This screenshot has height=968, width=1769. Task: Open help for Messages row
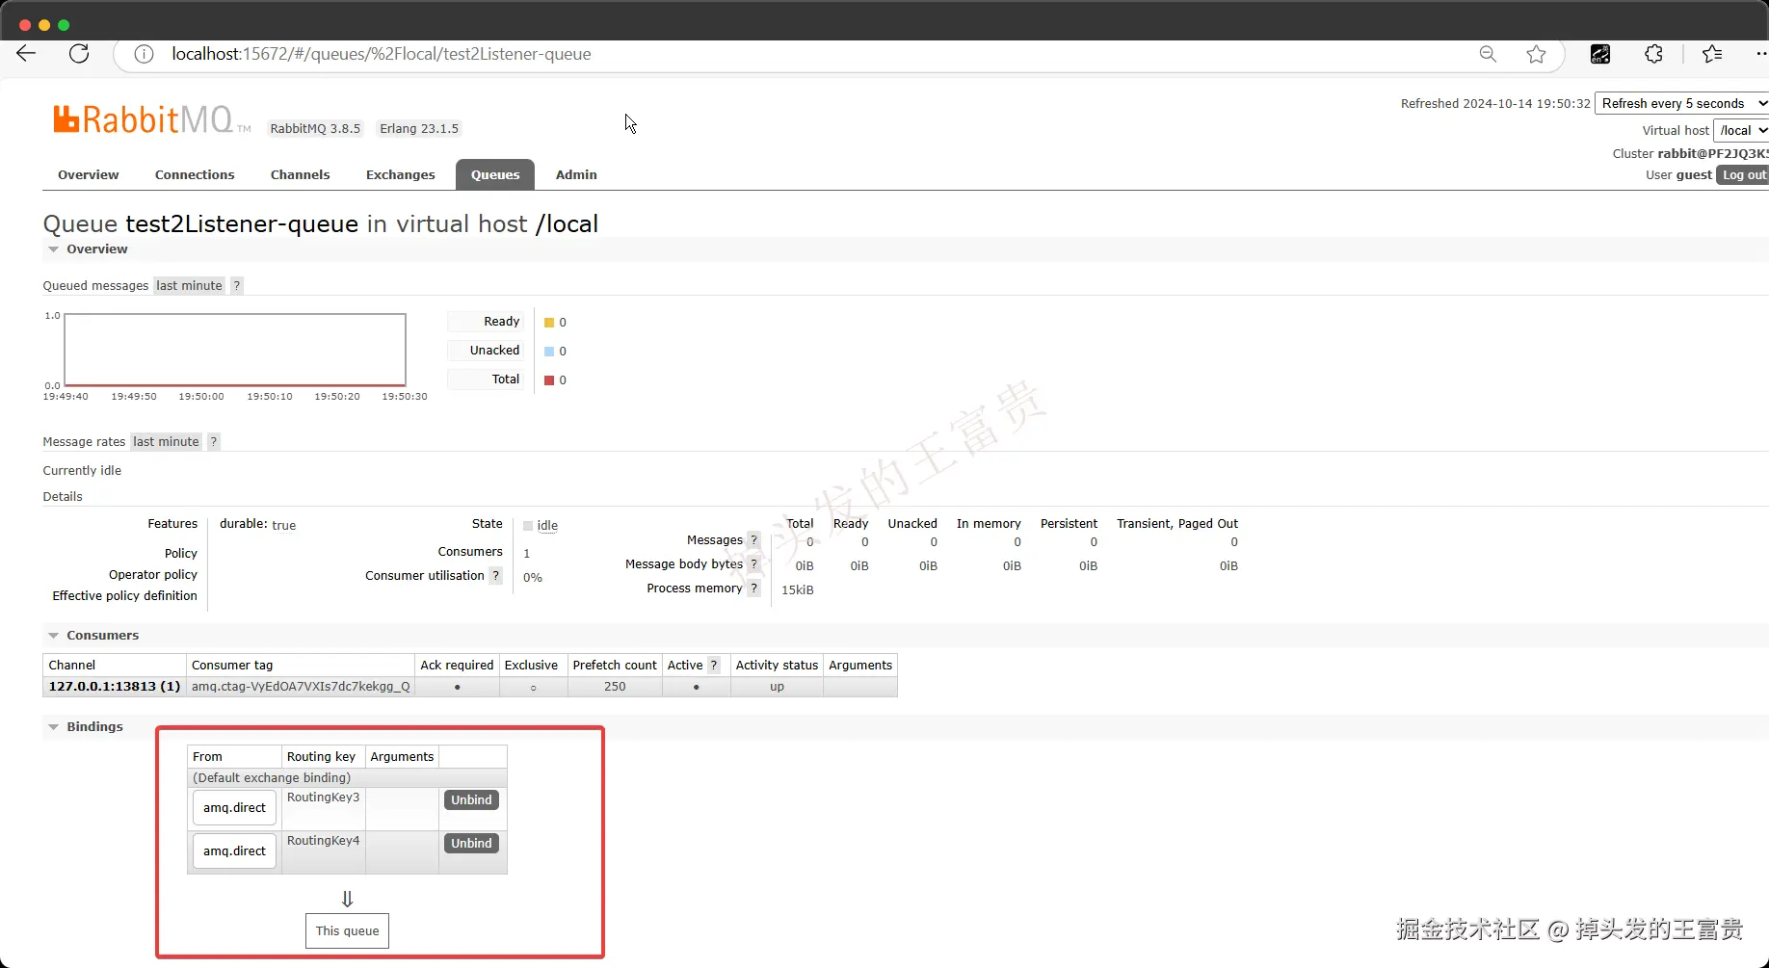(x=753, y=540)
